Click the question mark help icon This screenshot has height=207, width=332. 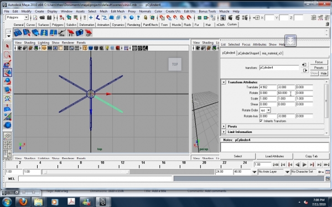pos(138,18)
